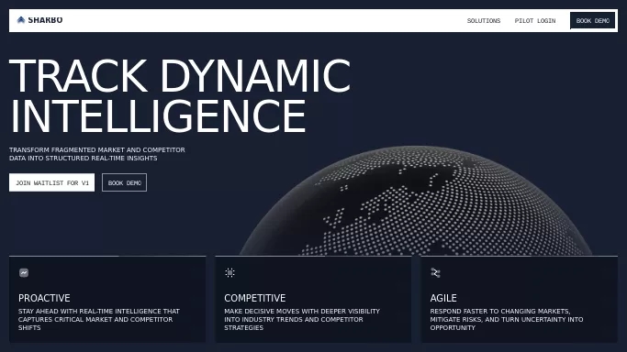Click the Make Decisive Moves description text
The image size is (627, 352).
(x=302, y=319)
